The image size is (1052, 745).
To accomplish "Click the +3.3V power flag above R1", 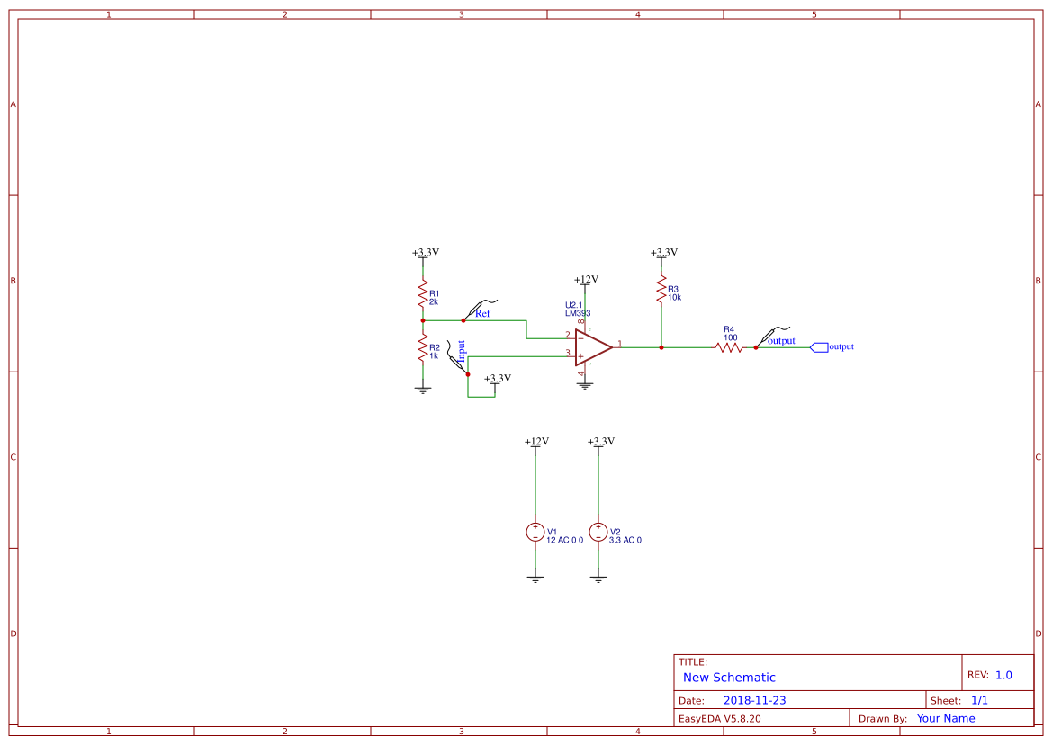I will (x=422, y=255).
